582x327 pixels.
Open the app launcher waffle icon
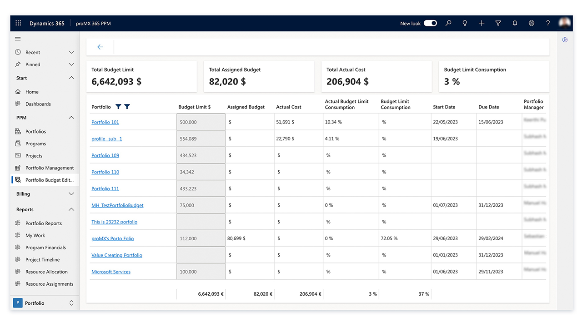18,23
